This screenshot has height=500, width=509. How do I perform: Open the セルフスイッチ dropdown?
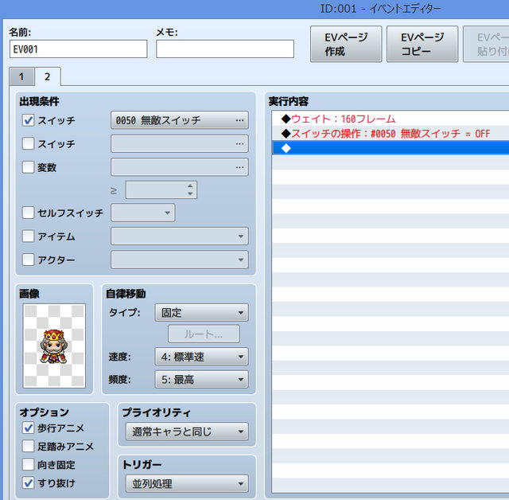pos(143,213)
